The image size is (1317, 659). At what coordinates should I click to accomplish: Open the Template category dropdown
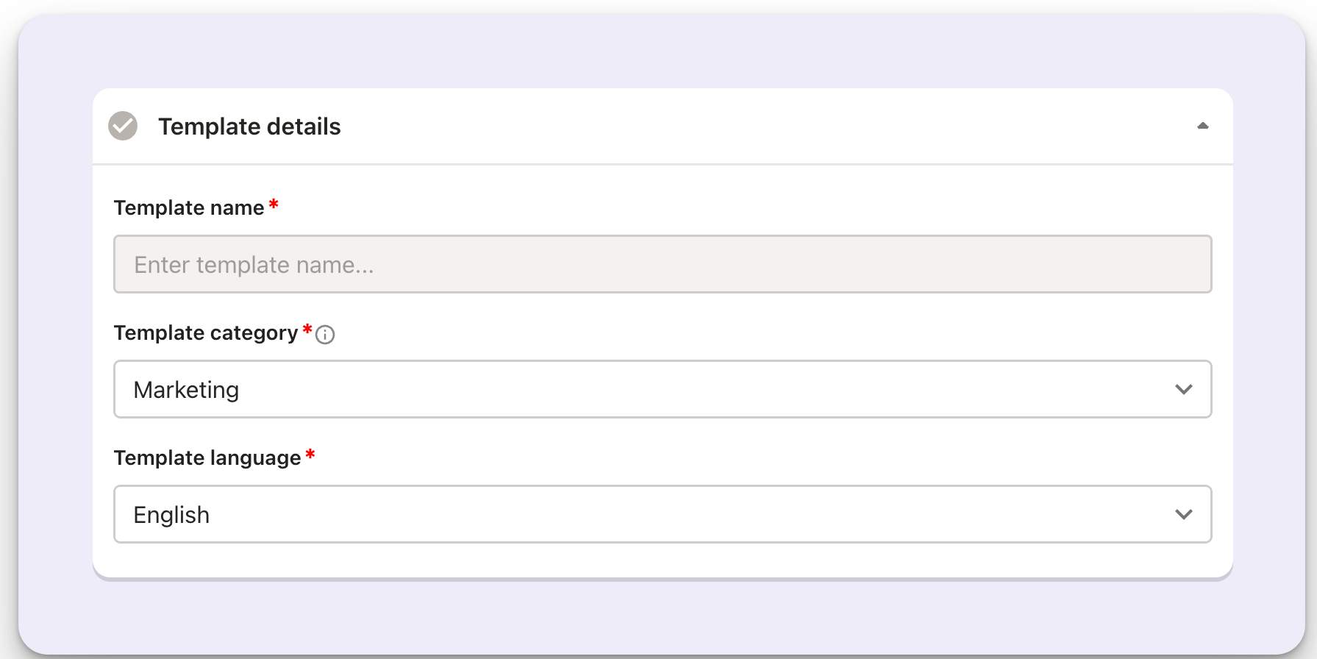pos(663,389)
